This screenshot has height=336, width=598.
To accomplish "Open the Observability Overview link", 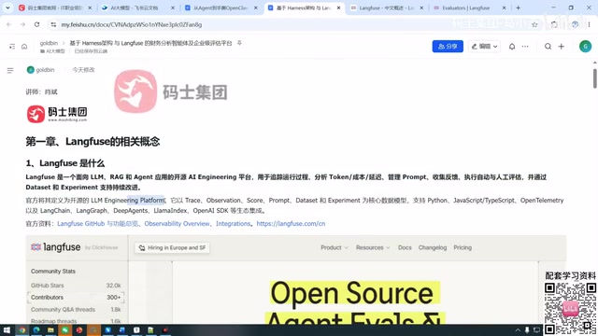I will tap(177, 224).
